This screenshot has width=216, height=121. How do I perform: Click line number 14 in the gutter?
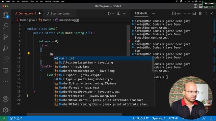coord(19,75)
